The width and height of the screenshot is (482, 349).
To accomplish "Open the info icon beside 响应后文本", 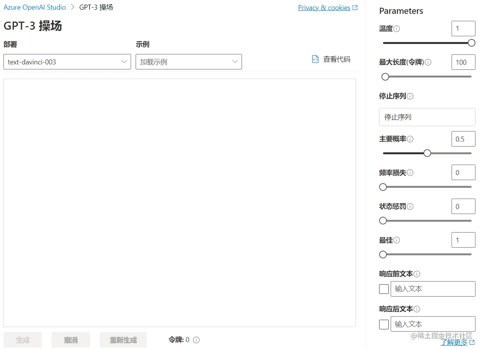I will pyautogui.click(x=417, y=309).
